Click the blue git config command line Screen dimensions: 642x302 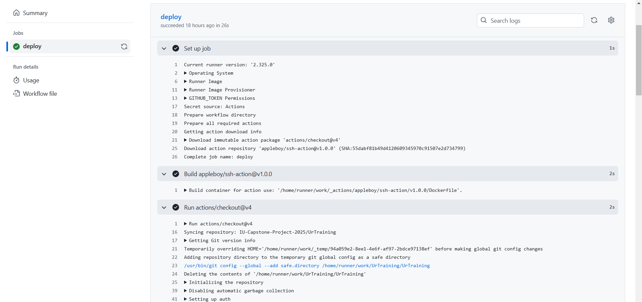(x=307, y=266)
